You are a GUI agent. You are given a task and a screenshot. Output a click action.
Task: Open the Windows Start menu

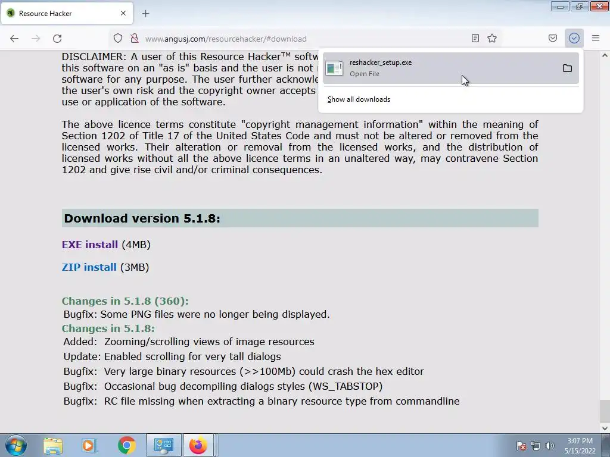pyautogui.click(x=16, y=445)
